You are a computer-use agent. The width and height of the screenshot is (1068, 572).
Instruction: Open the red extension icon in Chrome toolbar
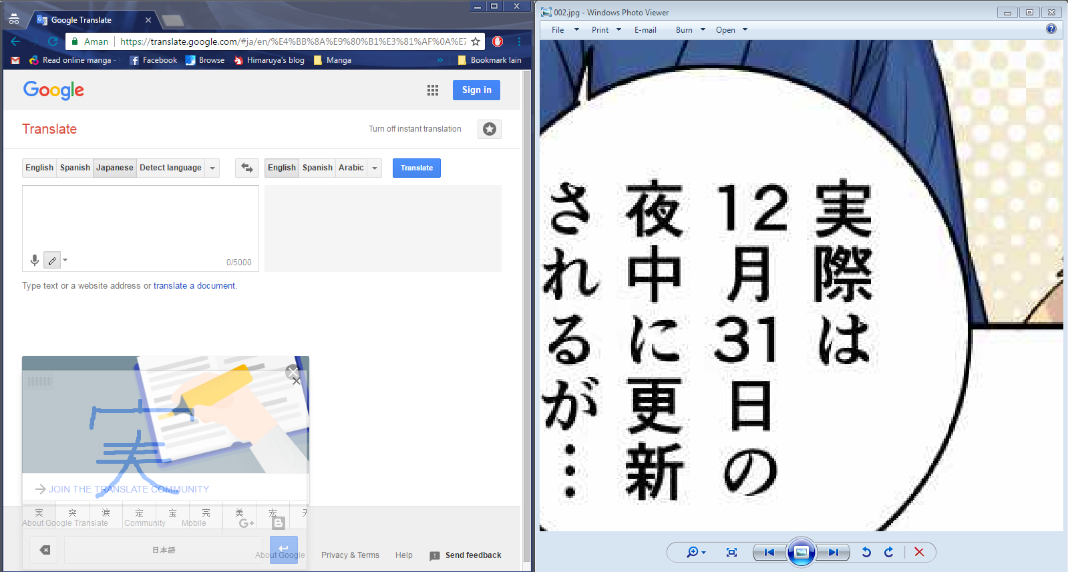click(498, 41)
